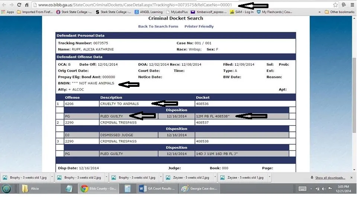This screenshot has width=357, height=200.
Task: Click the network tray icon
Action: pyautogui.click(x=317, y=188)
